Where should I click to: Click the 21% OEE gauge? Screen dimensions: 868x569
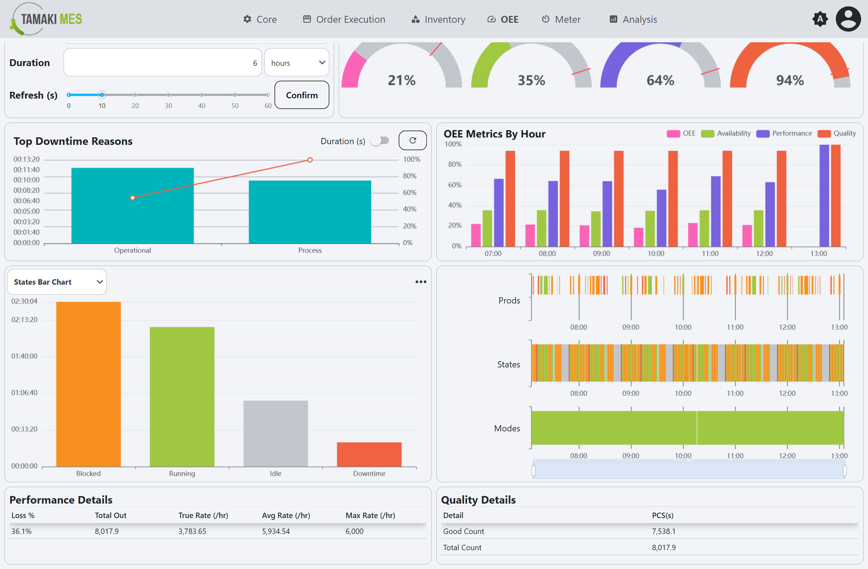click(401, 65)
